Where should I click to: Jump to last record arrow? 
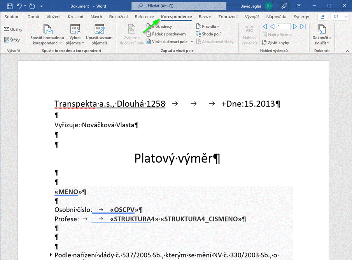pyautogui.click(x=303, y=26)
